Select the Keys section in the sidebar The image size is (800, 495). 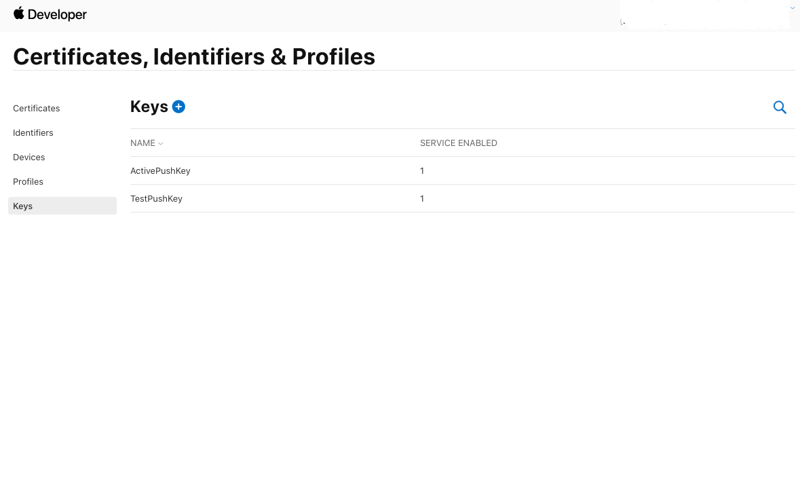pyautogui.click(x=22, y=206)
